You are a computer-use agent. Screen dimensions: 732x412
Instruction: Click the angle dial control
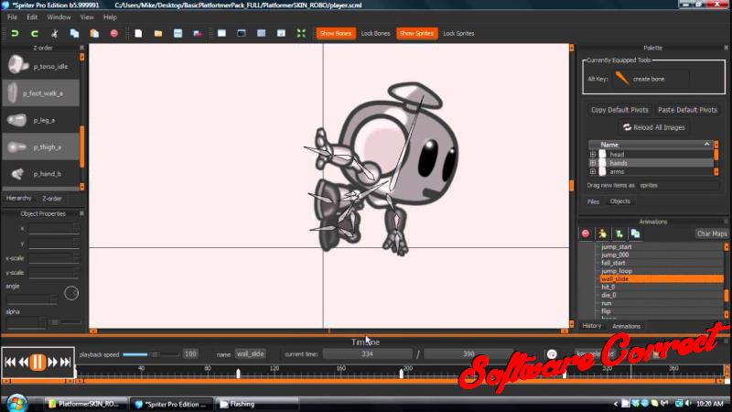71,293
